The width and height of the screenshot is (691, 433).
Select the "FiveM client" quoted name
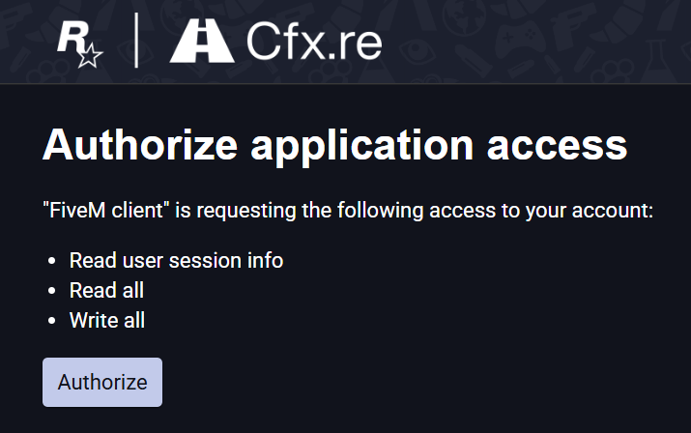[x=106, y=210]
